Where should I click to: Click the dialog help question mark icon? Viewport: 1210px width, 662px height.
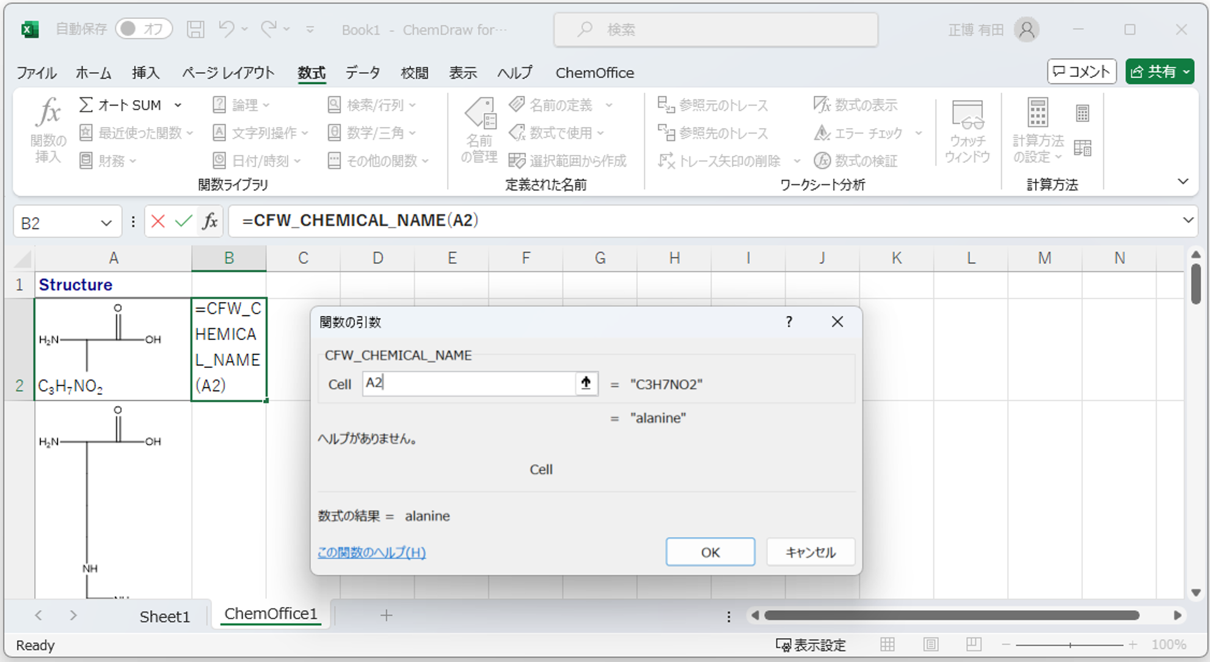(789, 322)
